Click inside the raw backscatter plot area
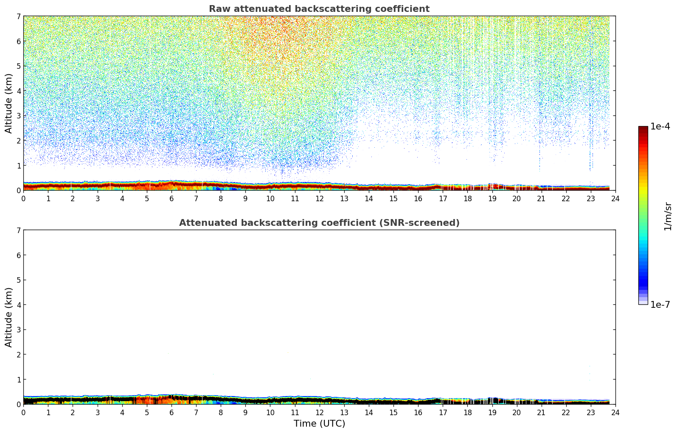The height and width of the screenshot is (433, 677). click(319, 103)
